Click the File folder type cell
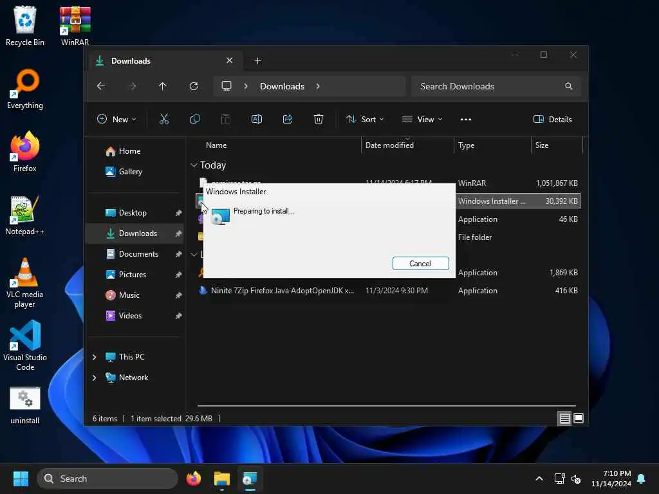Screen dimensions: 659x494 pyautogui.click(x=475, y=237)
